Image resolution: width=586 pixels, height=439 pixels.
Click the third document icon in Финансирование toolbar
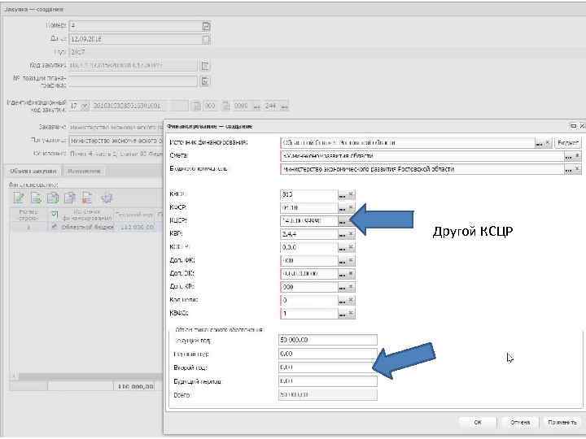click(53, 198)
